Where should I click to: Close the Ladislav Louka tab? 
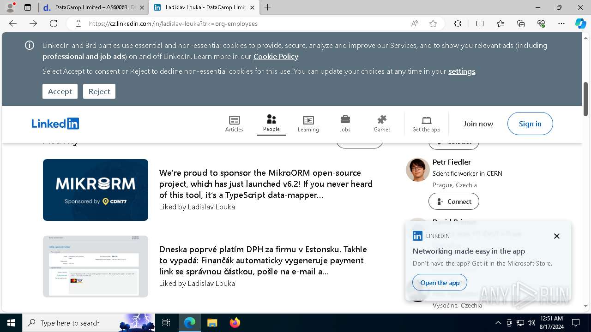253,7
